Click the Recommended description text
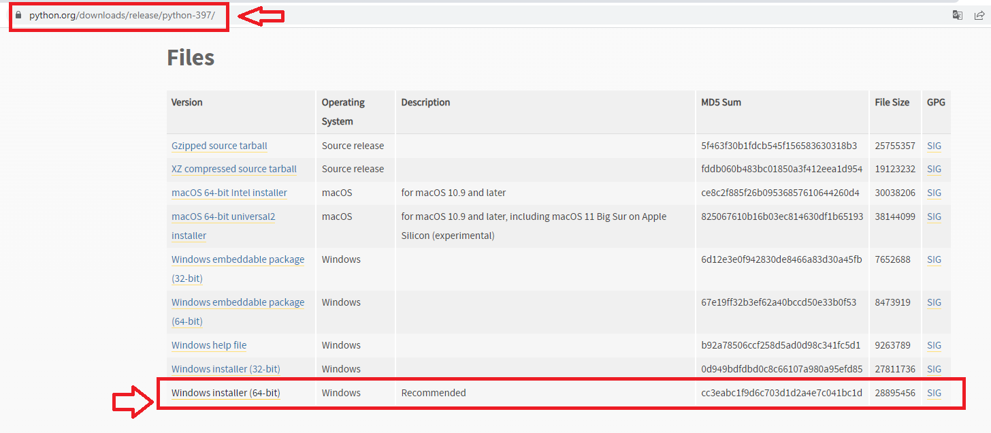This screenshot has width=991, height=433. tap(434, 393)
